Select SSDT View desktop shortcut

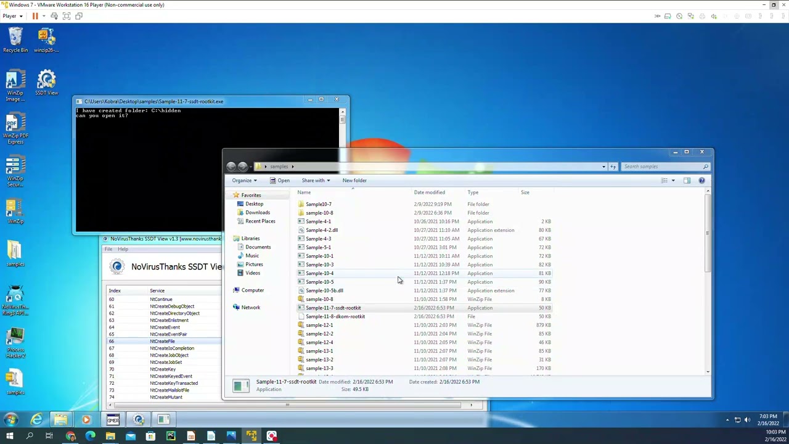46,83
